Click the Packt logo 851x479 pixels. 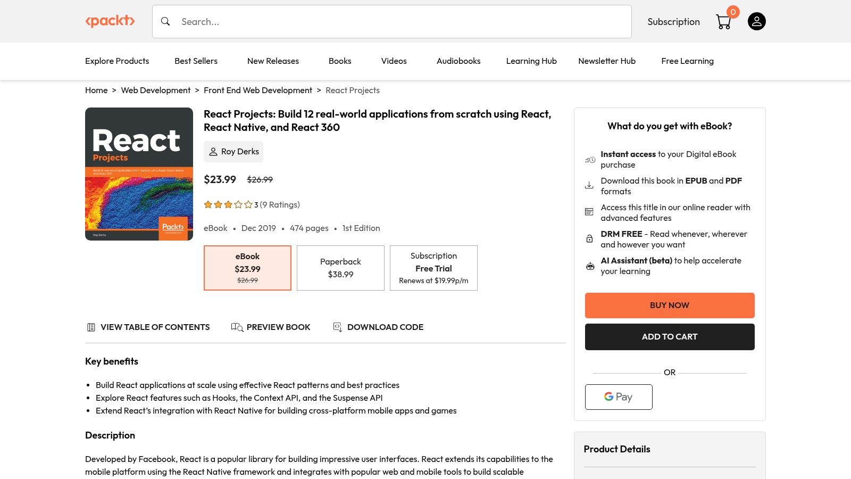(110, 21)
